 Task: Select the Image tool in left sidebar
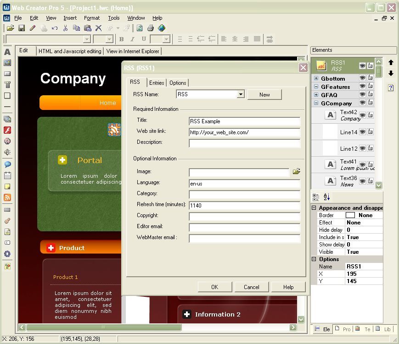[7, 63]
